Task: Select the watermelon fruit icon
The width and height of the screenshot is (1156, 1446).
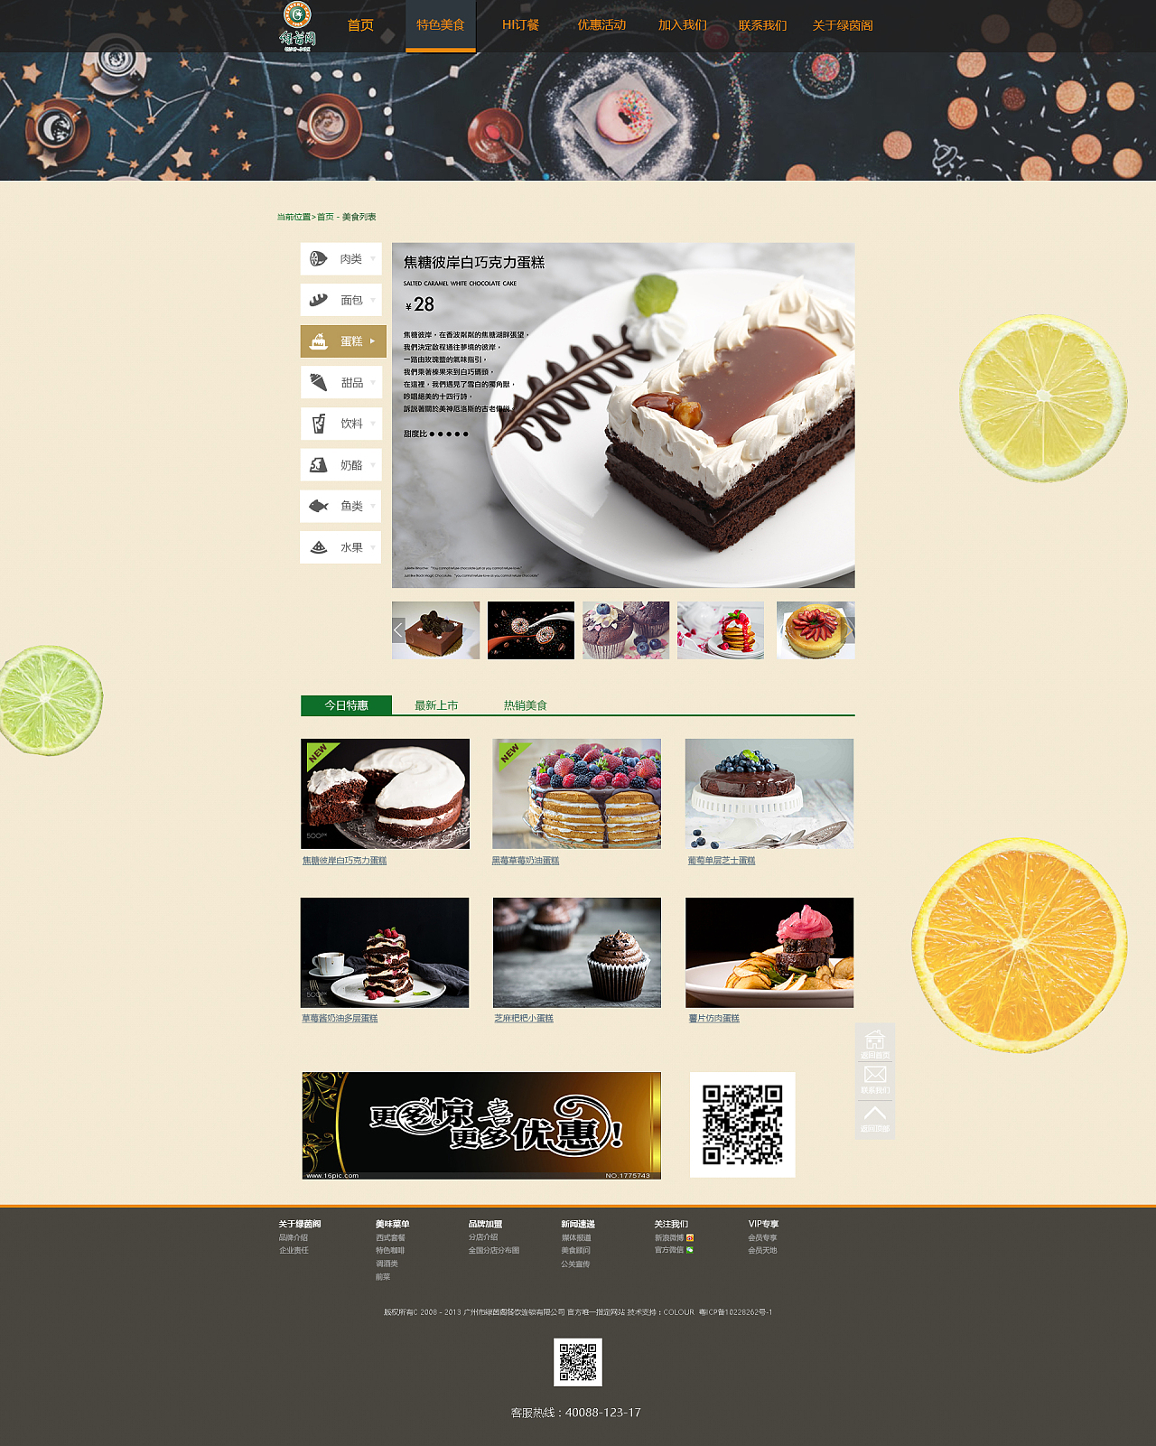Action: [318, 547]
